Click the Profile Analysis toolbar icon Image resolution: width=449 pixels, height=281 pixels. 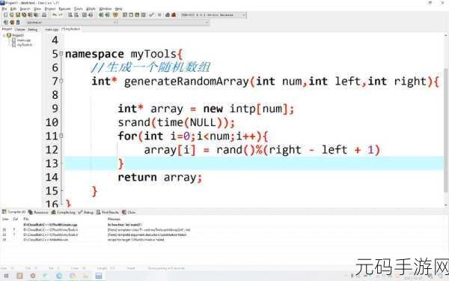click(167, 15)
